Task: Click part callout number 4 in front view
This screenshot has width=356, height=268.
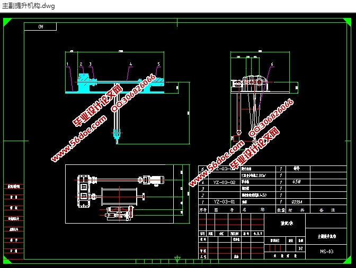Action: click(x=130, y=64)
